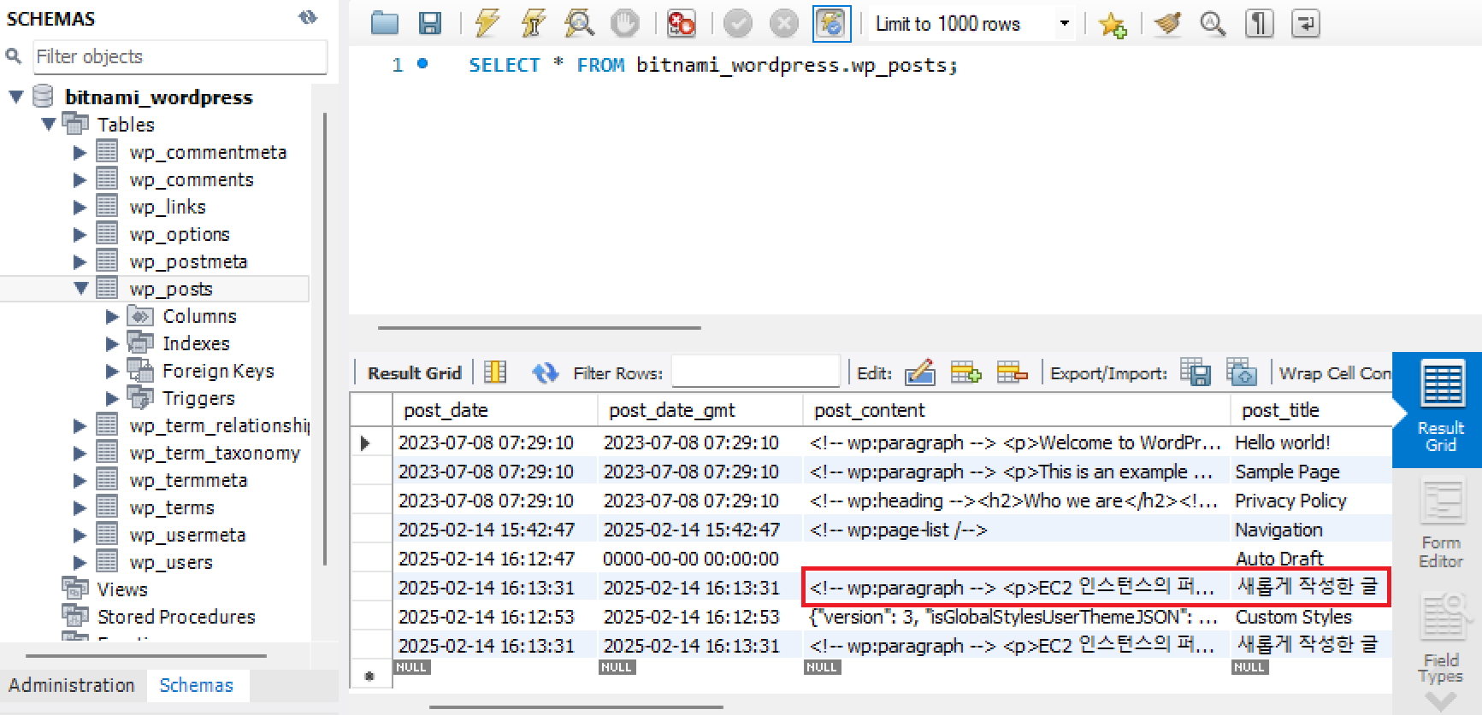Viewport: 1482px width, 715px height.
Task: Rollback transaction X icon
Action: (x=783, y=23)
